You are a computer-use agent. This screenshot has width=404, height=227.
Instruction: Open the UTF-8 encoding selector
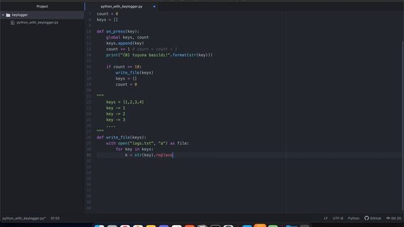[338, 218]
